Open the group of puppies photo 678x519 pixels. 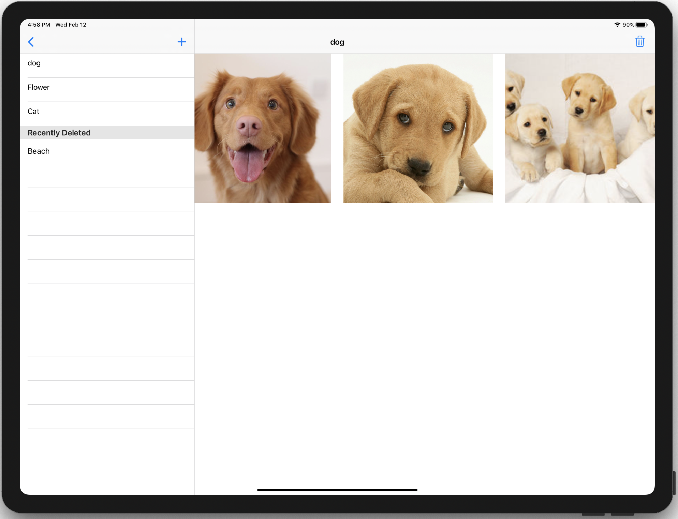pyautogui.click(x=579, y=128)
